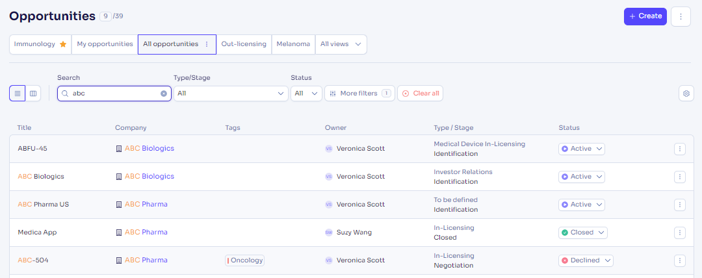Click the Company column header
The height and width of the screenshot is (278, 702).
tap(131, 127)
